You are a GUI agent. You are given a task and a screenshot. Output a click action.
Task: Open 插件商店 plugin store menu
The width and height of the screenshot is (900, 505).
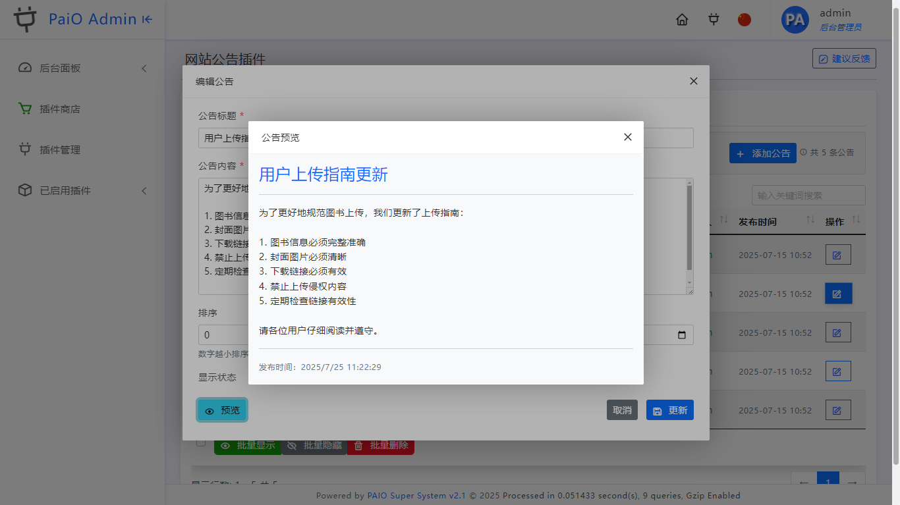pyautogui.click(x=82, y=109)
